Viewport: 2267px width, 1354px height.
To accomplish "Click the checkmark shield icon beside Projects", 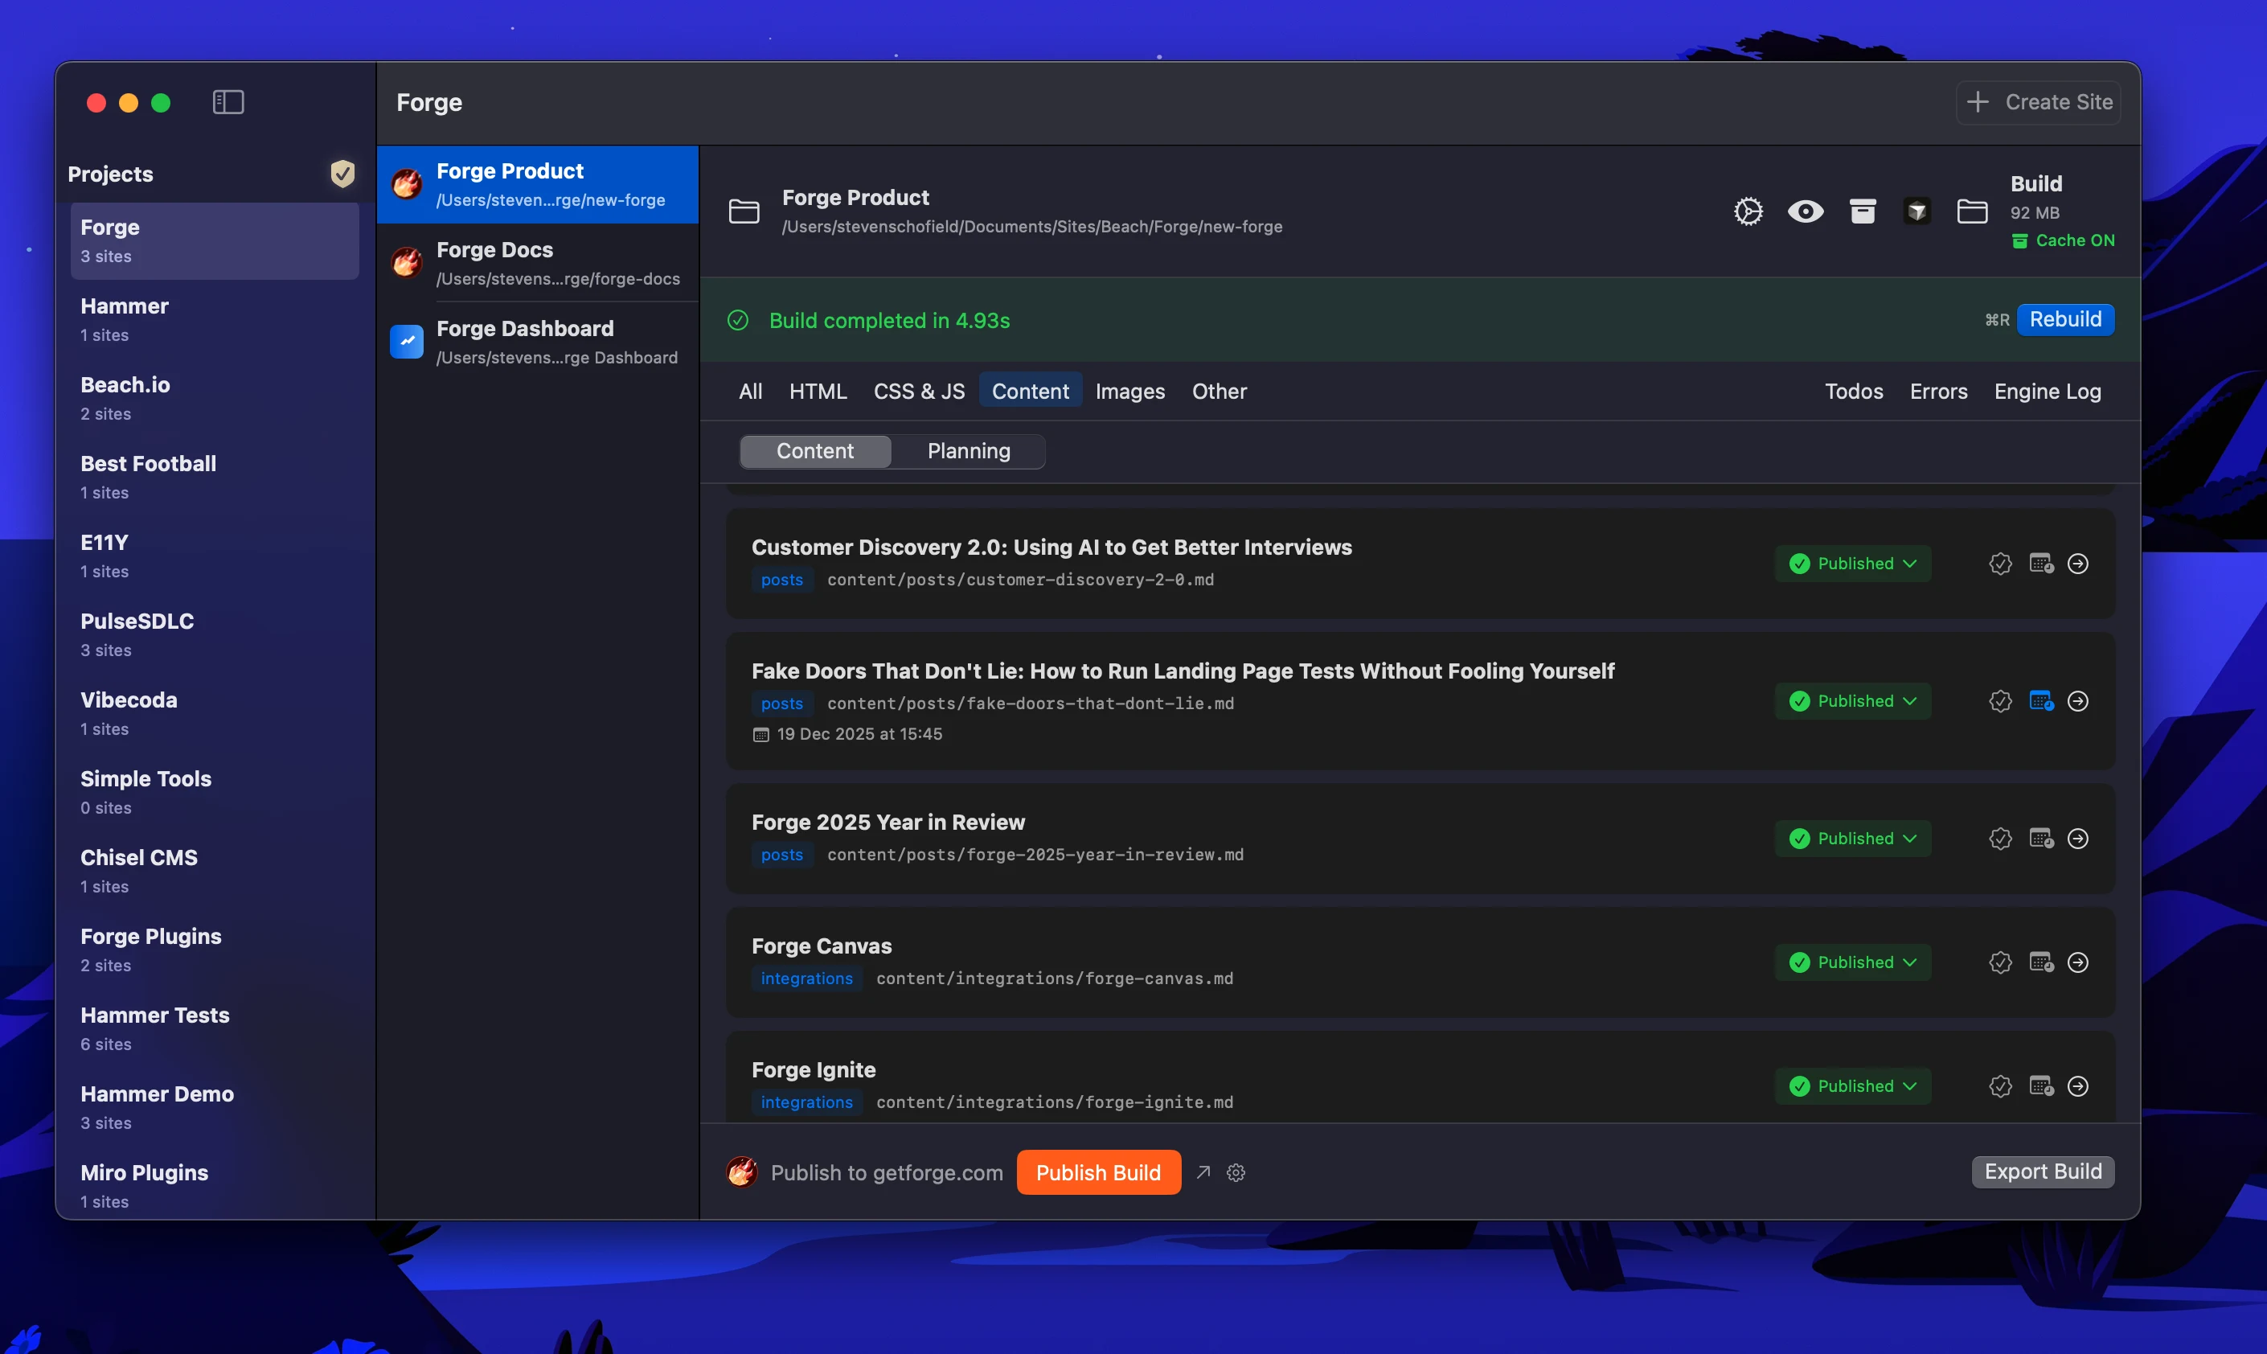I will click(342, 174).
